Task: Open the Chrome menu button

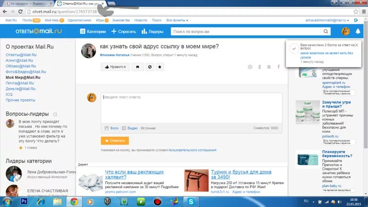Action: pyautogui.click(x=364, y=11)
